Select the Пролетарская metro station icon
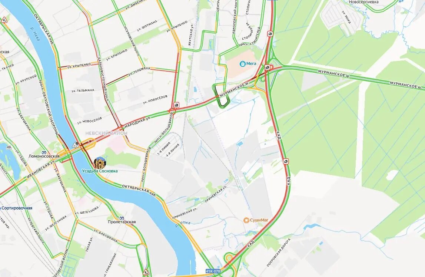Screen dimensions: 425x277 click(122, 218)
